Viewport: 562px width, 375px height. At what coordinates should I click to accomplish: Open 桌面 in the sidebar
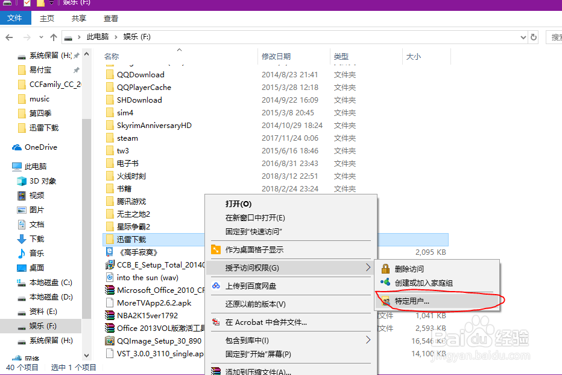(x=37, y=268)
